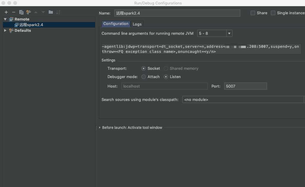305x187 pixels.
Task: Expand the Before launch section
Action: pos(100,128)
